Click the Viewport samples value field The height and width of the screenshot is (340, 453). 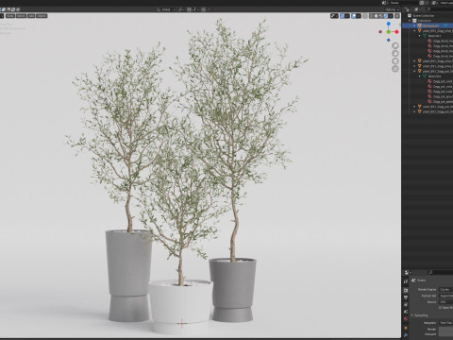click(x=446, y=334)
